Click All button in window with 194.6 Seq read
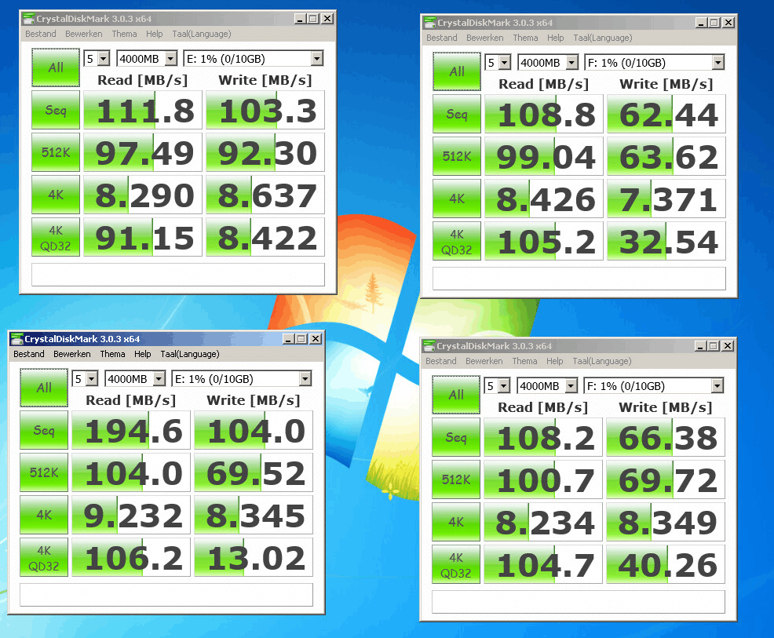 tap(44, 388)
